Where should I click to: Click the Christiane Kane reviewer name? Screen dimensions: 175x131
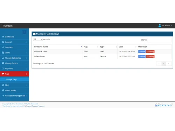coord(41,51)
